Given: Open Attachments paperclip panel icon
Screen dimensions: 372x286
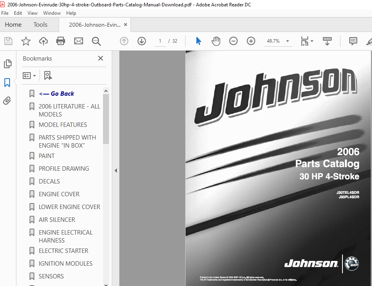Looking at the screenshot, I should pyautogui.click(x=7, y=101).
